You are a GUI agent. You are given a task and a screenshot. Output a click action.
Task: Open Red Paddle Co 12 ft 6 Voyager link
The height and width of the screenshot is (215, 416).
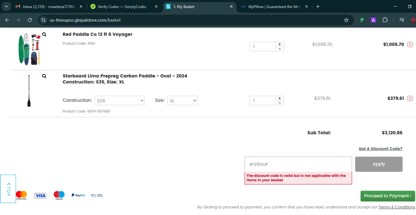pos(97,34)
